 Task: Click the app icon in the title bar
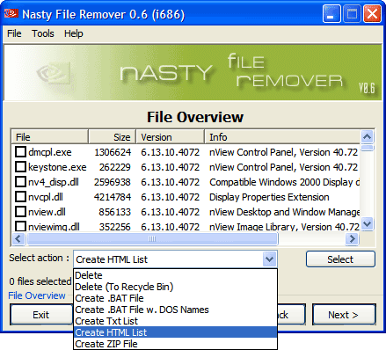(11, 13)
